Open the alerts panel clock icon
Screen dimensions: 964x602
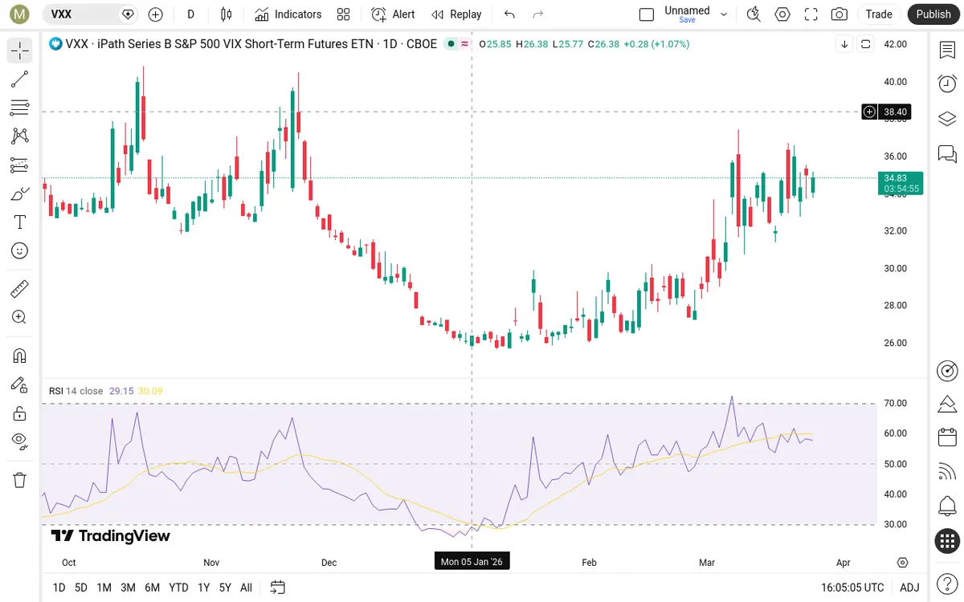tap(947, 83)
